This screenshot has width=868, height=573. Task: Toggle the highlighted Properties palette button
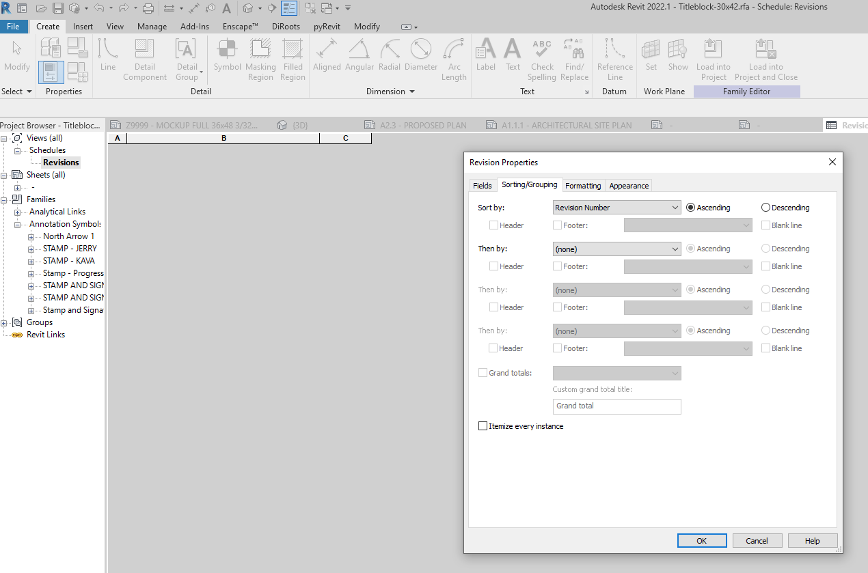[x=51, y=72]
